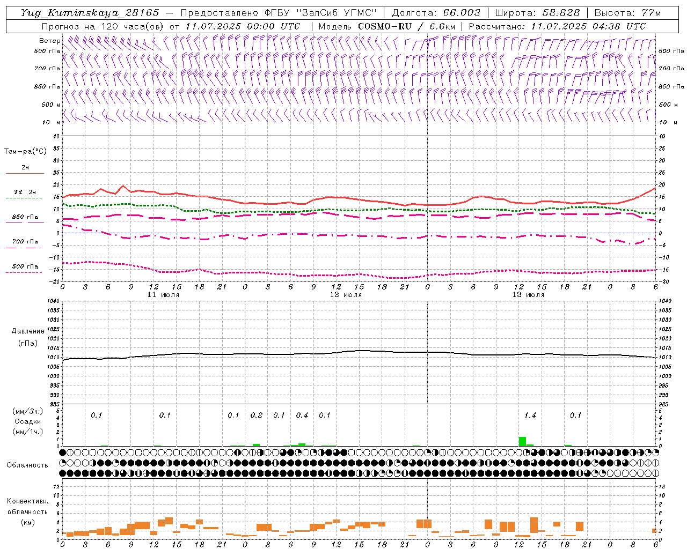Click the Высота: 77м value

[627, 13]
